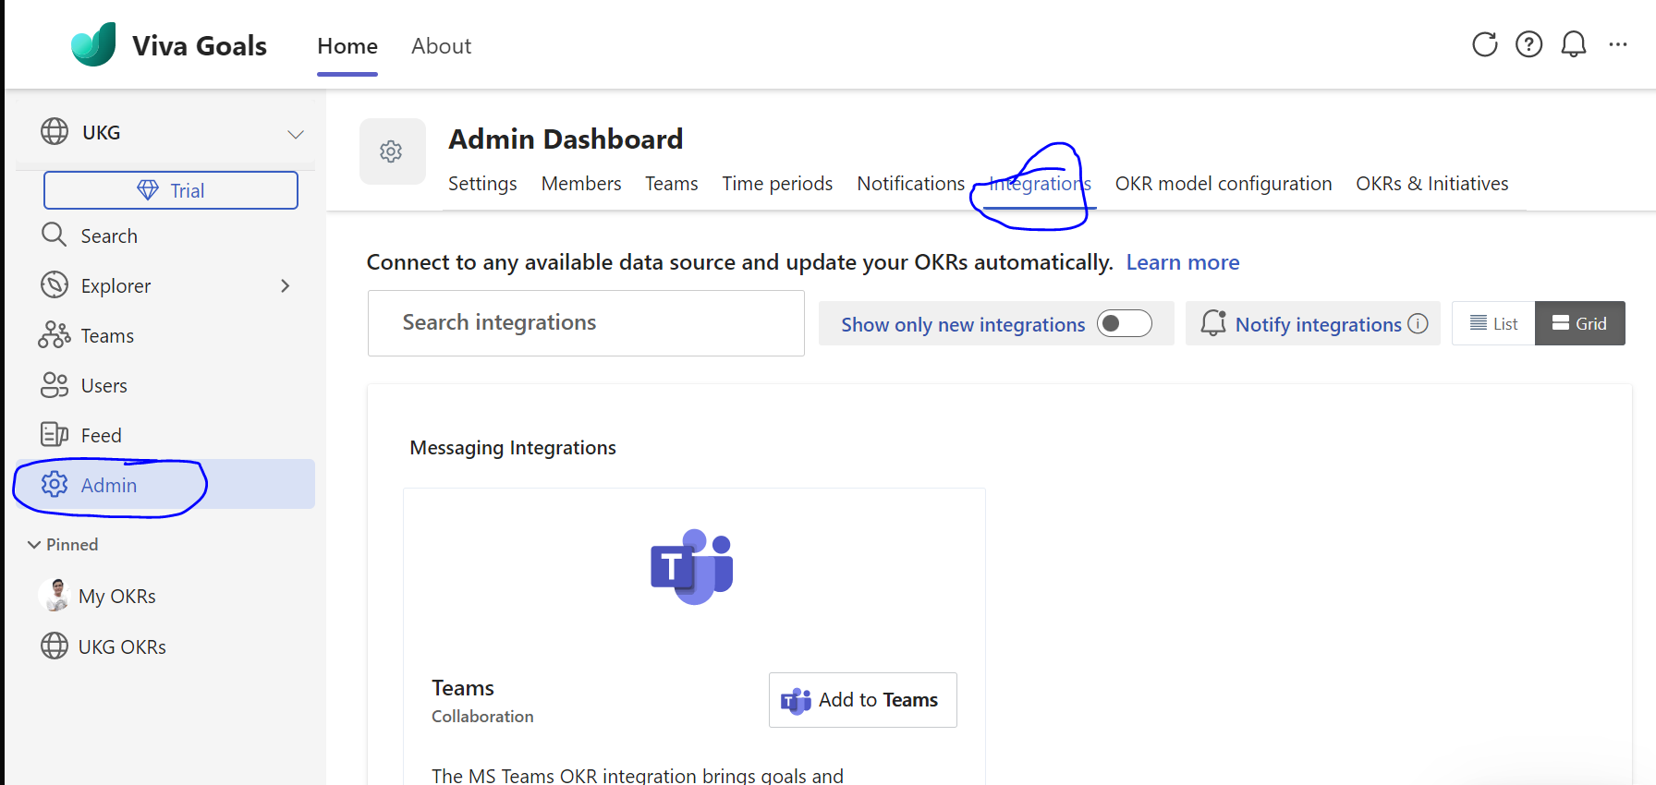Click the info icon beside Notify integrations

(x=1418, y=323)
